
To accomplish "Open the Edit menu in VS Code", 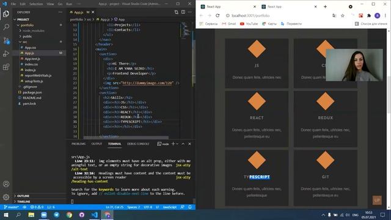I will tap(23, 4).
